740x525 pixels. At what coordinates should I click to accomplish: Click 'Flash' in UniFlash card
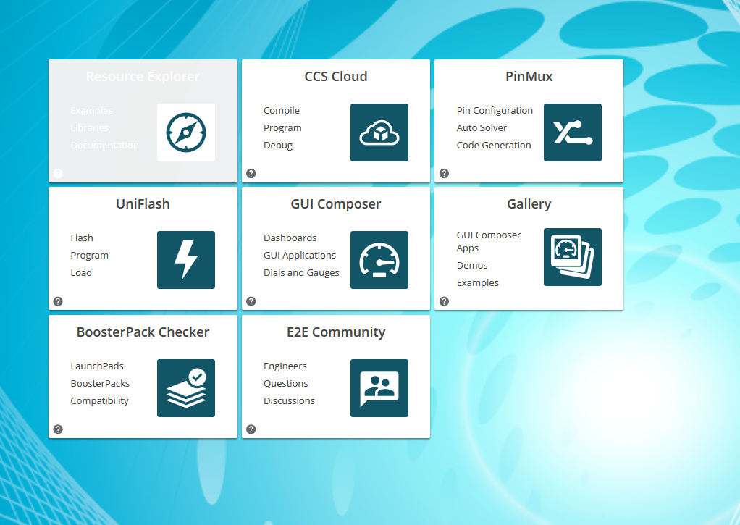[x=82, y=238]
